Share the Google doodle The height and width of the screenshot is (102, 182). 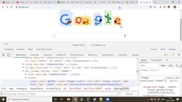tap(121, 27)
